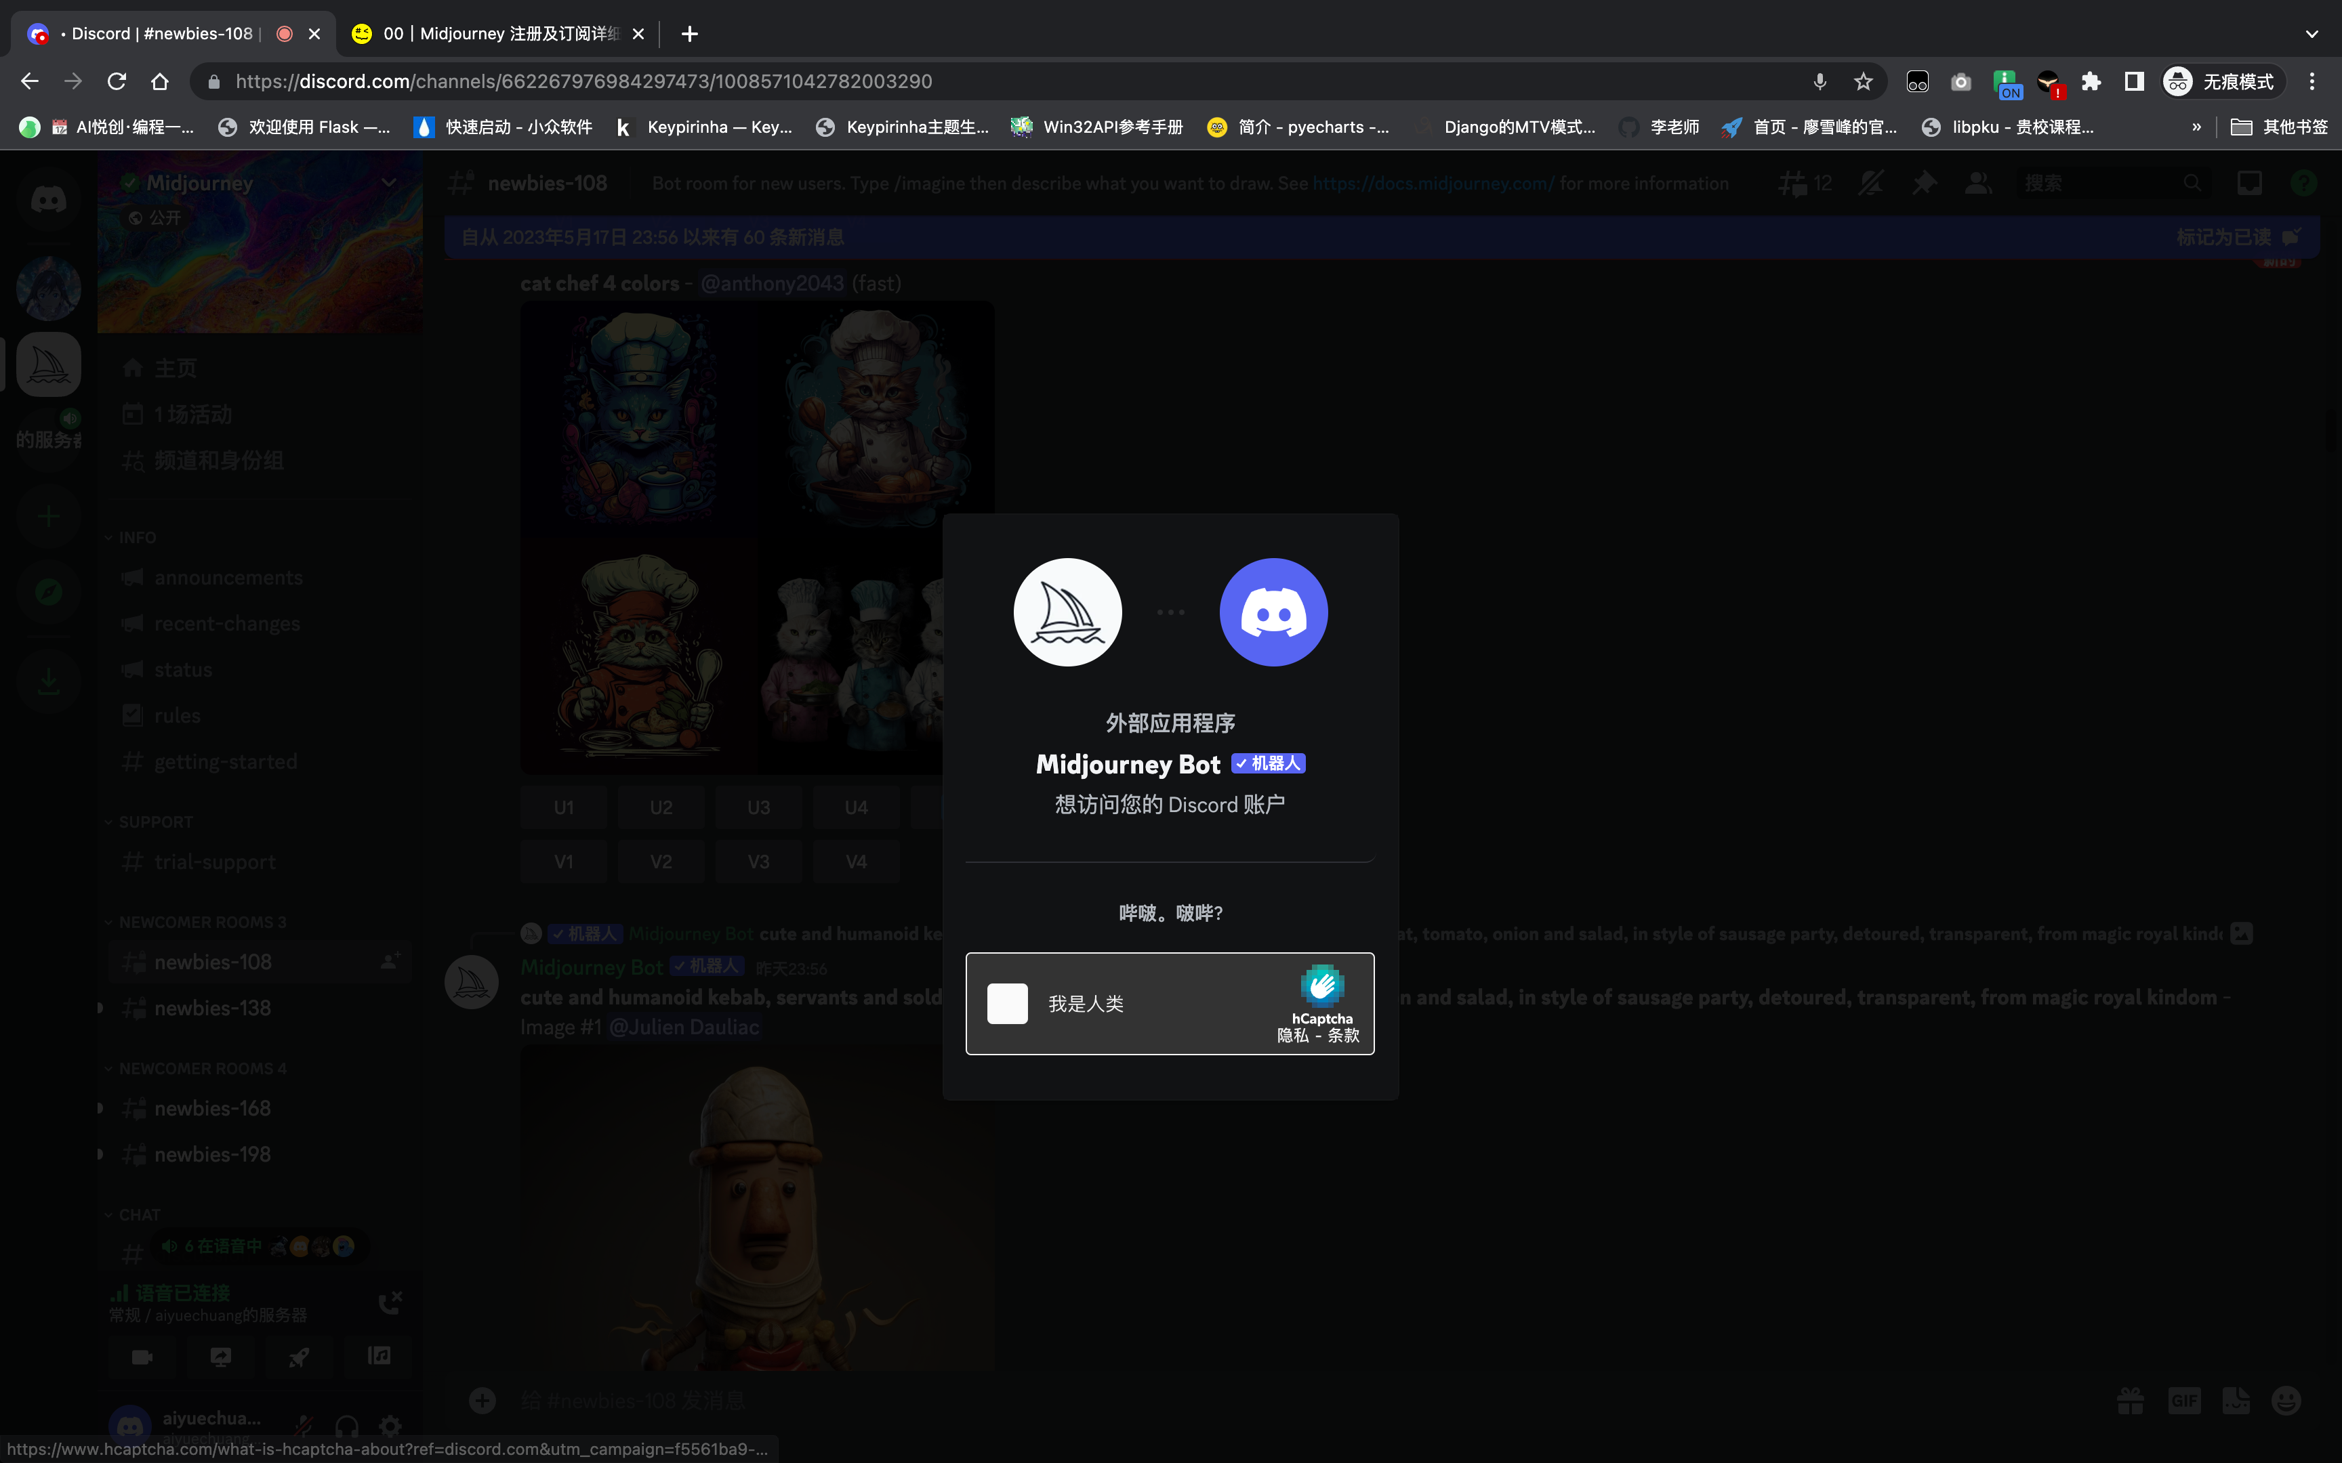2342x1463 pixels.
Task: Open the soundboard icon in voice panel
Action: [x=378, y=1357]
